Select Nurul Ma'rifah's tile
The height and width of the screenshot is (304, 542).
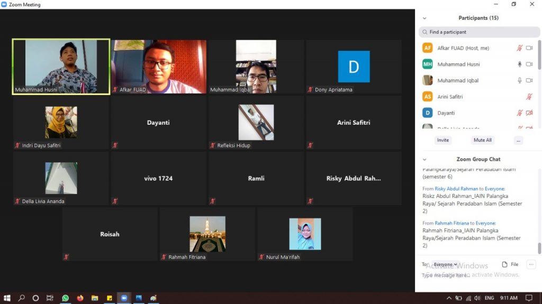(305, 234)
